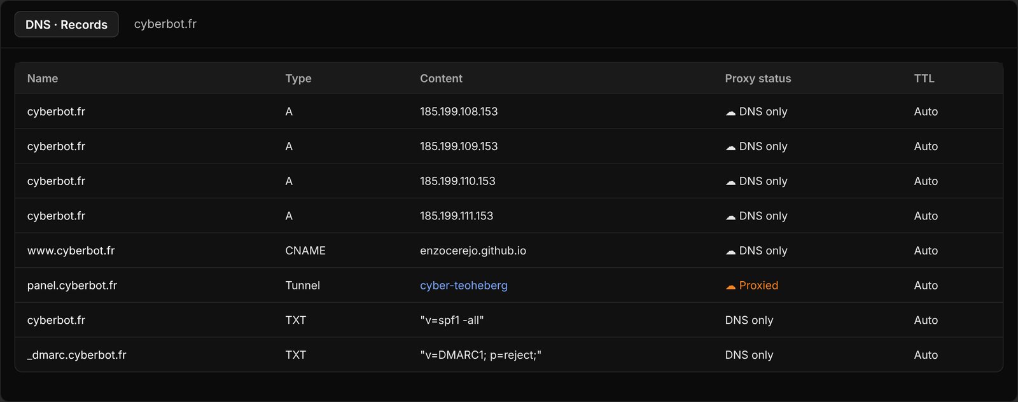
Task: Click the A type for 185.199.111.153
Action: pyautogui.click(x=289, y=216)
